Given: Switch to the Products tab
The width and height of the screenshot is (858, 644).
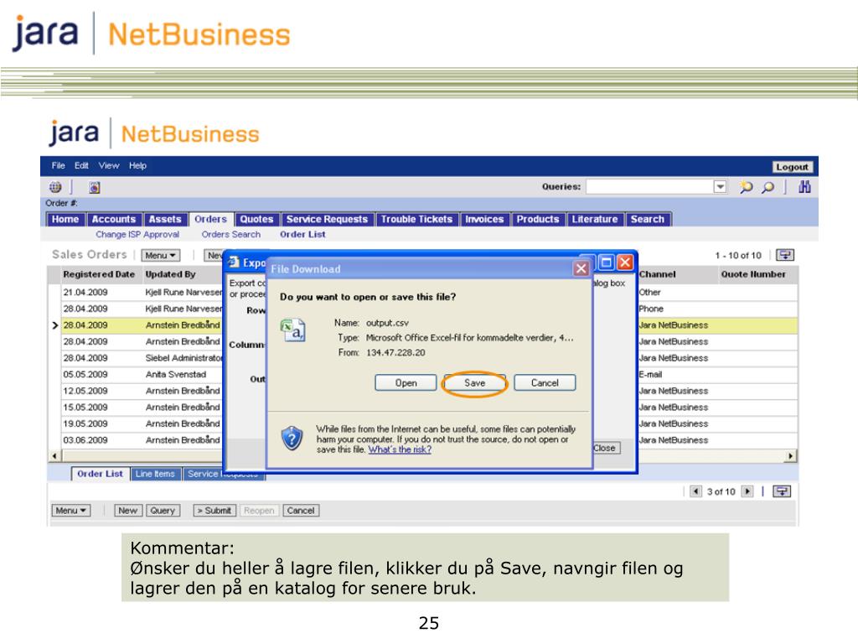Looking at the screenshot, I should (x=538, y=219).
